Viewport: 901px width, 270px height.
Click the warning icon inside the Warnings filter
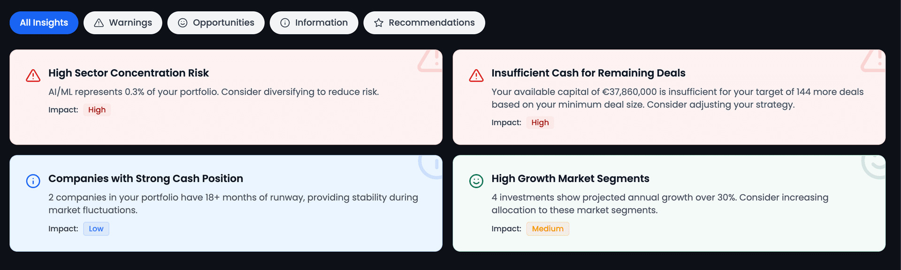click(x=99, y=22)
